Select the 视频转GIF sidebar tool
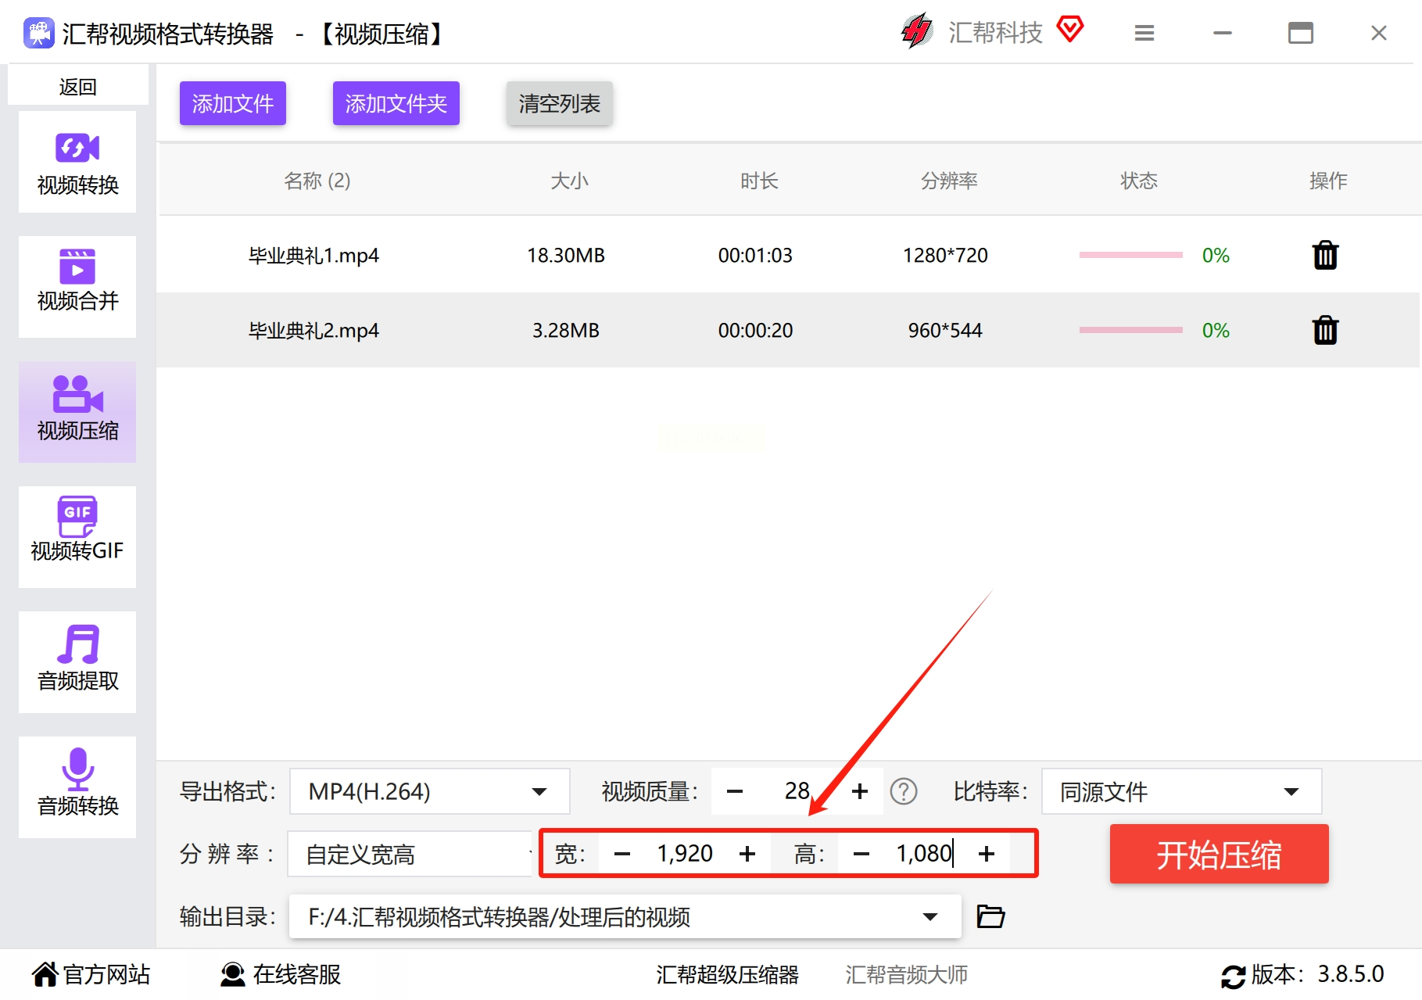This screenshot has width=1422, height=1000. [77, 536]
